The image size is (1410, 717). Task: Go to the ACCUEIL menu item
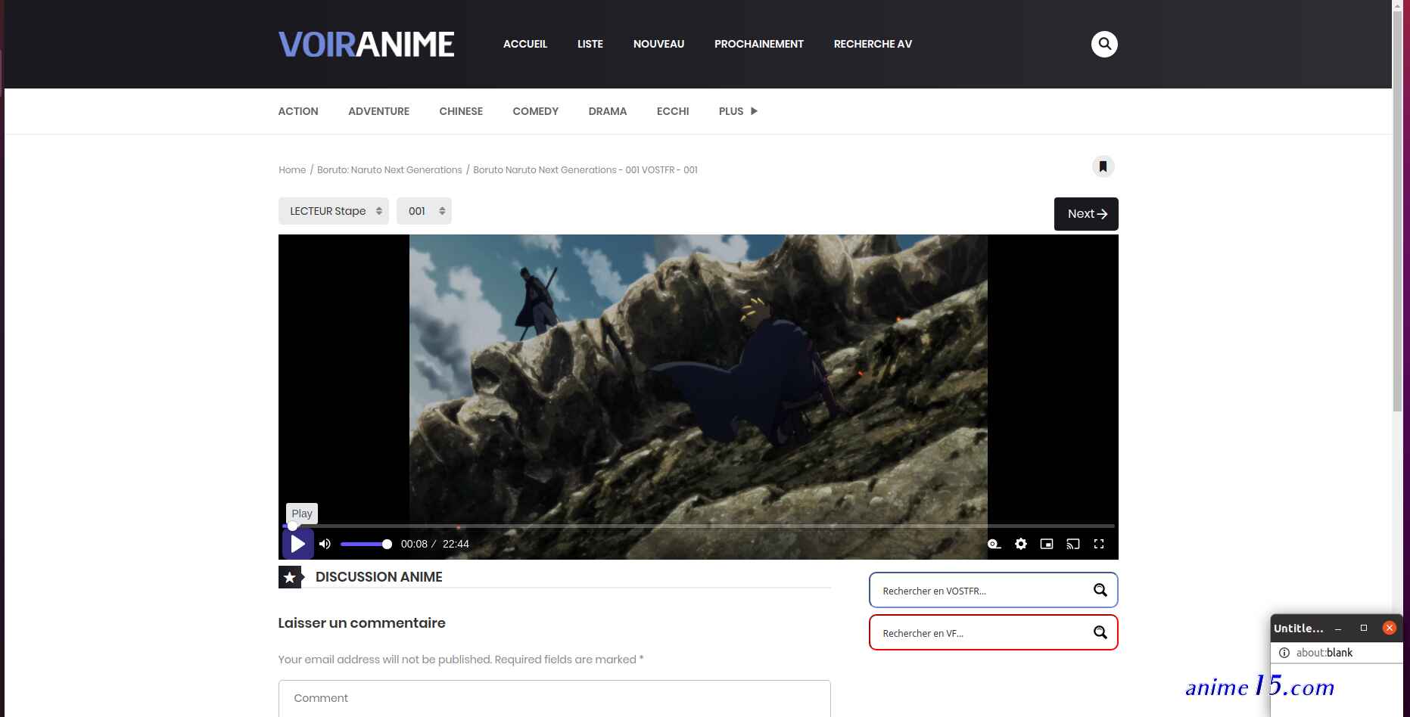click(525, 44)
